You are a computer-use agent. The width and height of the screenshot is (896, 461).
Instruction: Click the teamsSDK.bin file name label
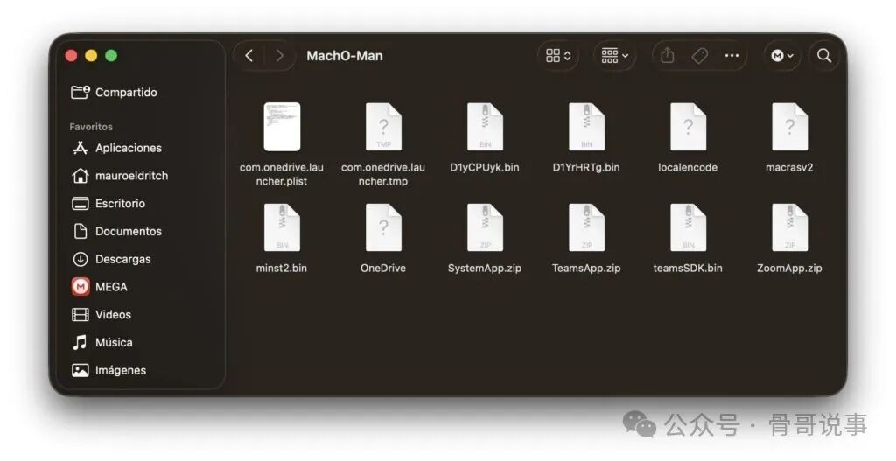click(x=688, y=268)
